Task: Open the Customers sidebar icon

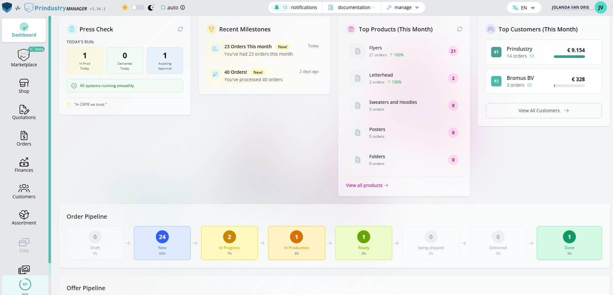Action: 24,191
